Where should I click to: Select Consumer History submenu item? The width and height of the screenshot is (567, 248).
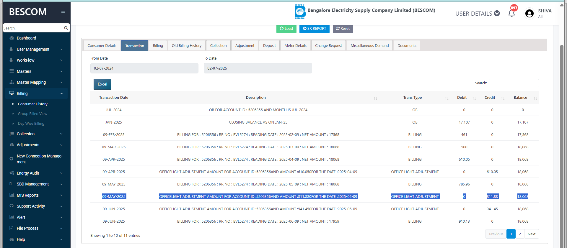[x=32, y=104]
